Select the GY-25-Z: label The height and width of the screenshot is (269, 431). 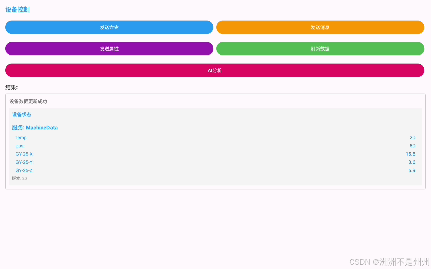point(25,171)
